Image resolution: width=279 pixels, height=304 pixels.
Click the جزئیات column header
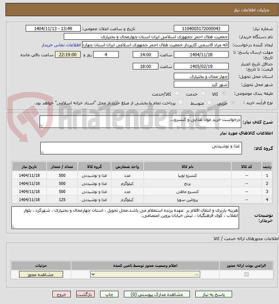tap(41, 265)
